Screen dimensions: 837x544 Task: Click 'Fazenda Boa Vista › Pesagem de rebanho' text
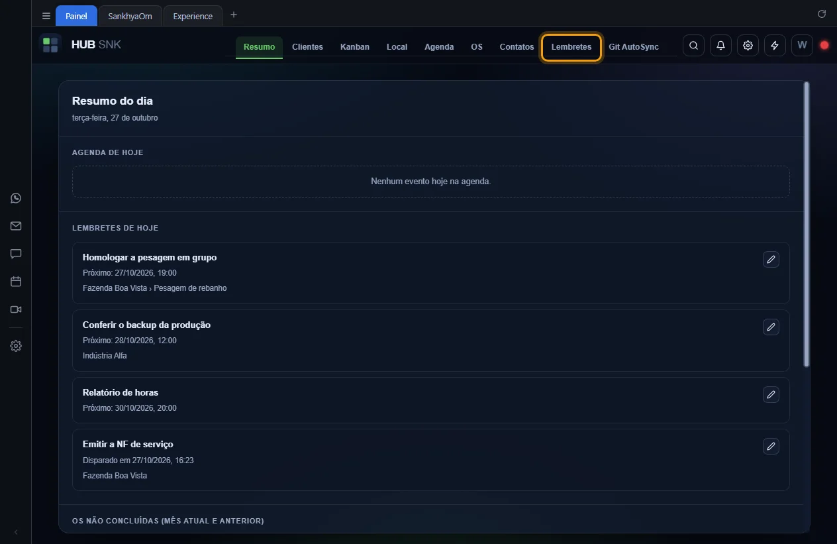[x=155, y=288]
